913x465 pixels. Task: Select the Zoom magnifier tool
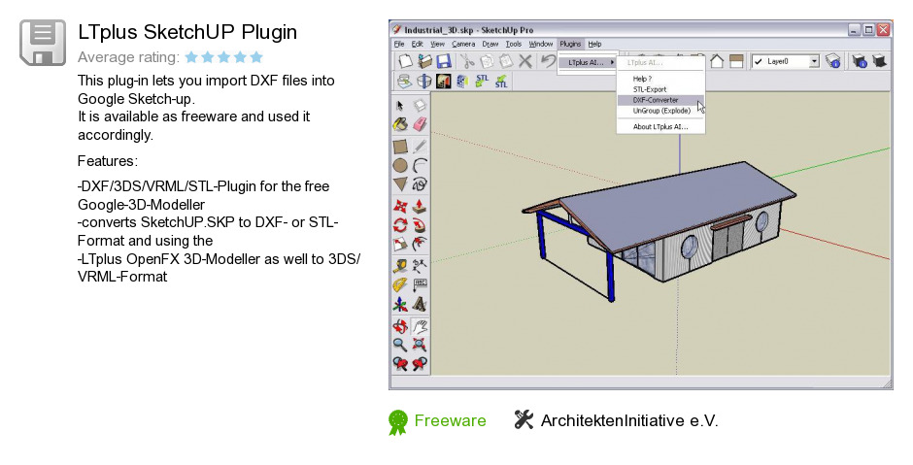[x=400, y=346]
